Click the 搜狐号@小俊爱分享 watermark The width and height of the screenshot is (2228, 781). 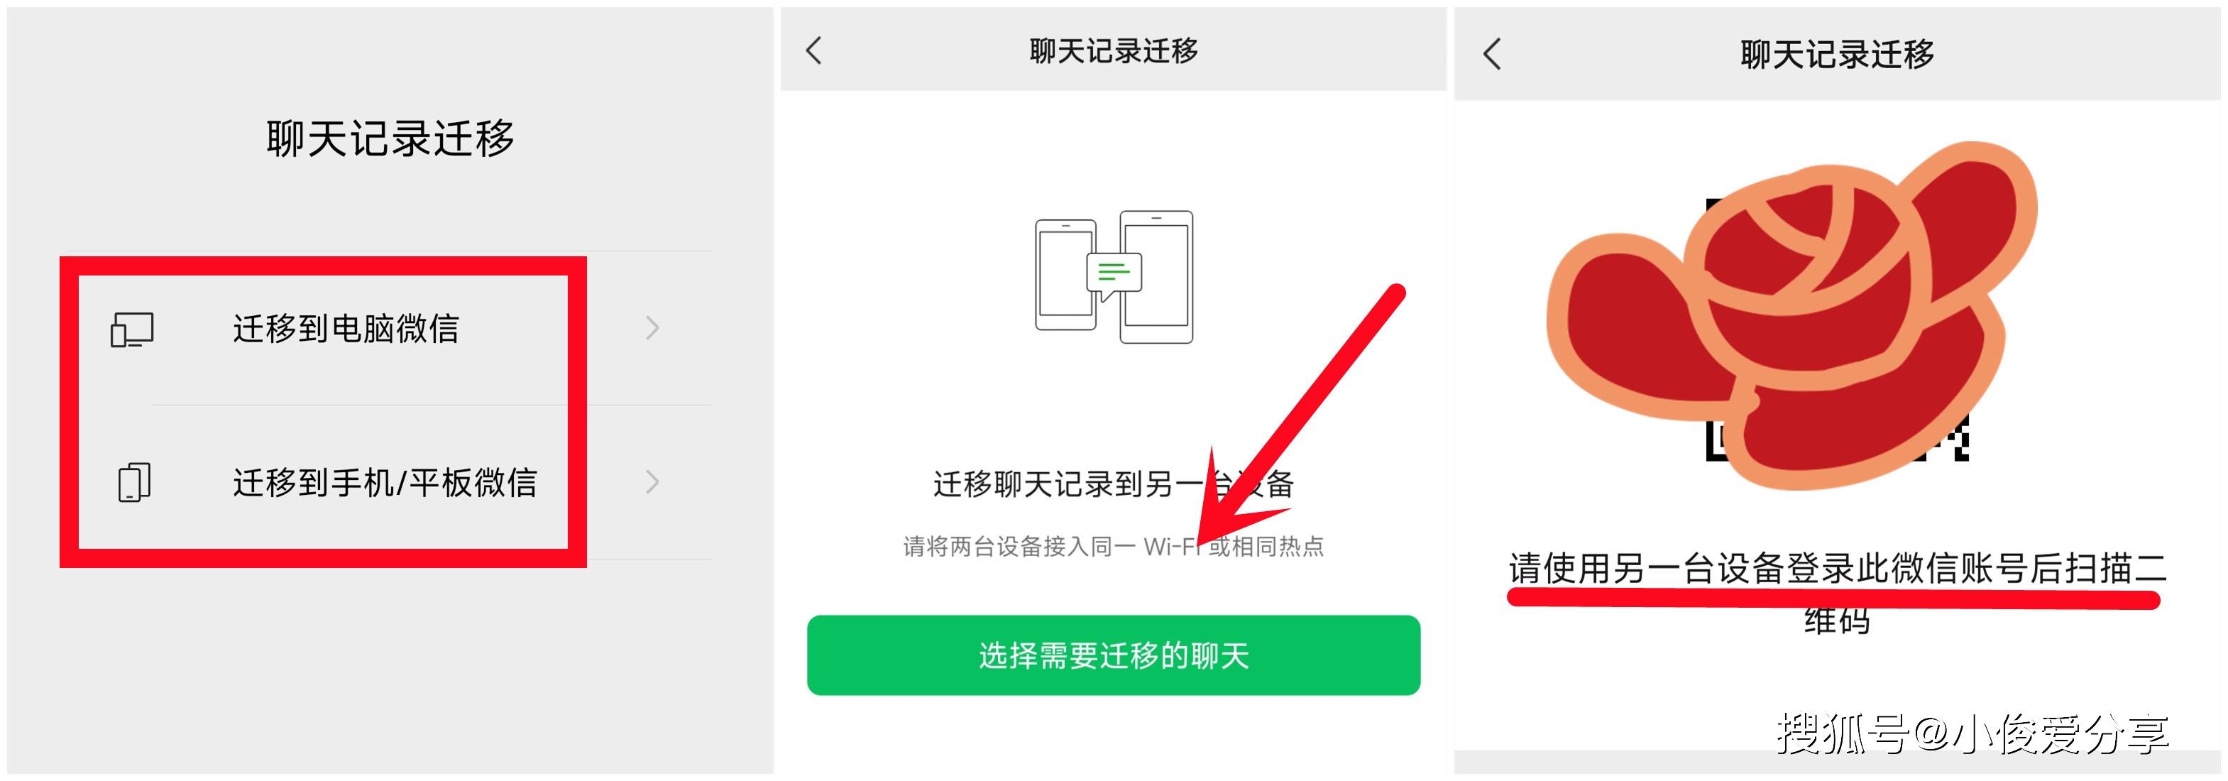(1972, 734)
